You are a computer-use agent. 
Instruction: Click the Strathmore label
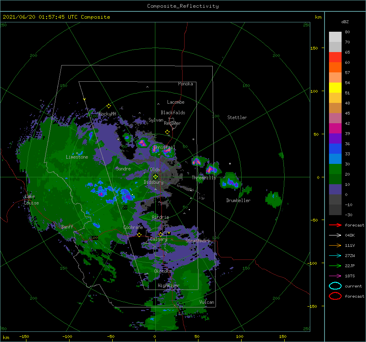pos(198,241)
